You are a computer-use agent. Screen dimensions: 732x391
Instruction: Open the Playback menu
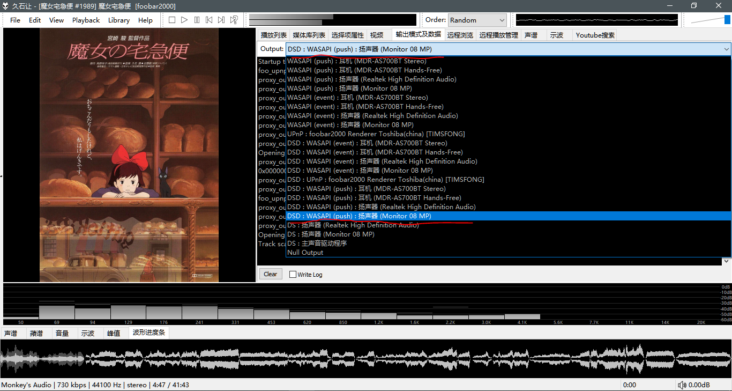[x=86, y=20]
